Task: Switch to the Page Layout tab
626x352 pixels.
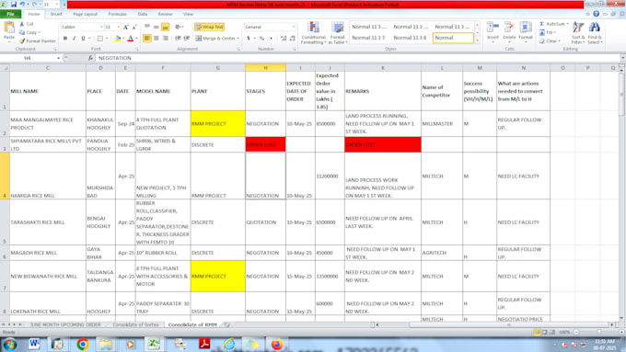Action: point(86,14)
